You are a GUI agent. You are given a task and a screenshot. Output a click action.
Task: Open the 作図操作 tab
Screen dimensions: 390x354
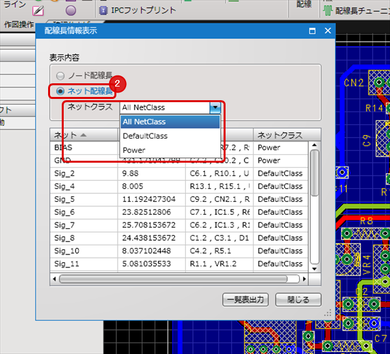point(19,24)
